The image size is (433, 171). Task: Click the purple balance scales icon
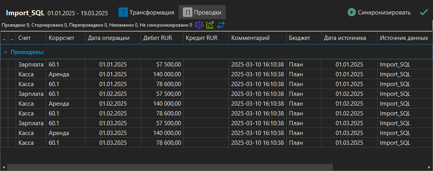point(199,25)
